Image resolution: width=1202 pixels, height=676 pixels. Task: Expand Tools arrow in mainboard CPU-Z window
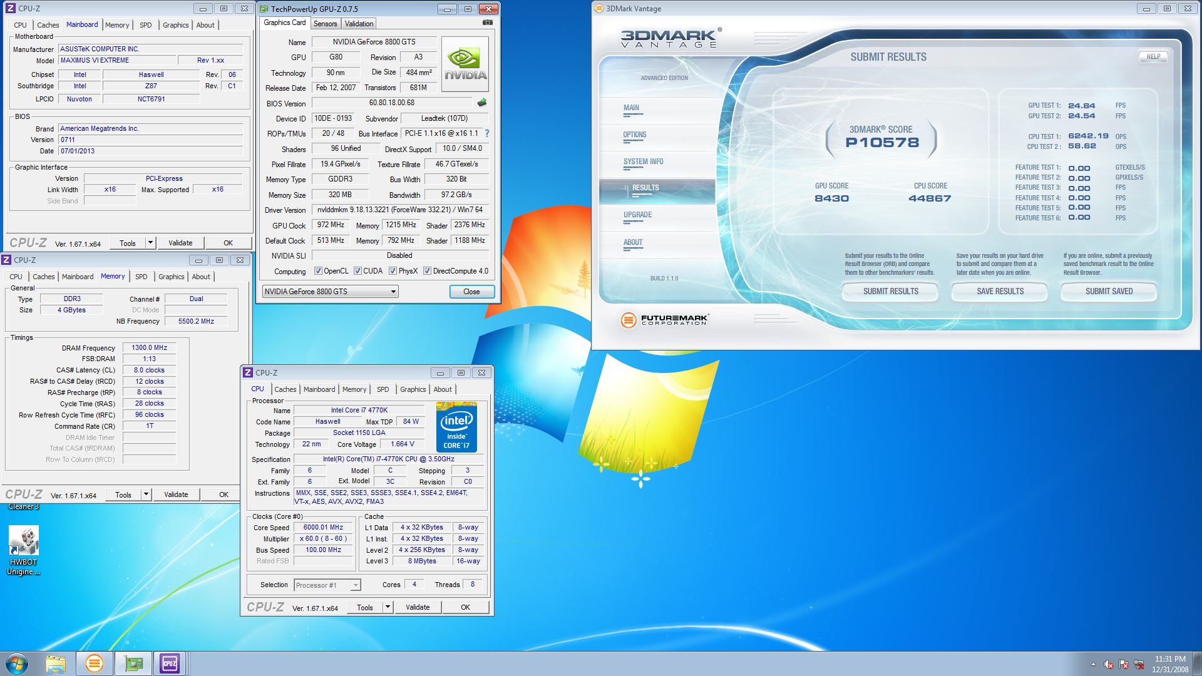[x=150, y=243]
